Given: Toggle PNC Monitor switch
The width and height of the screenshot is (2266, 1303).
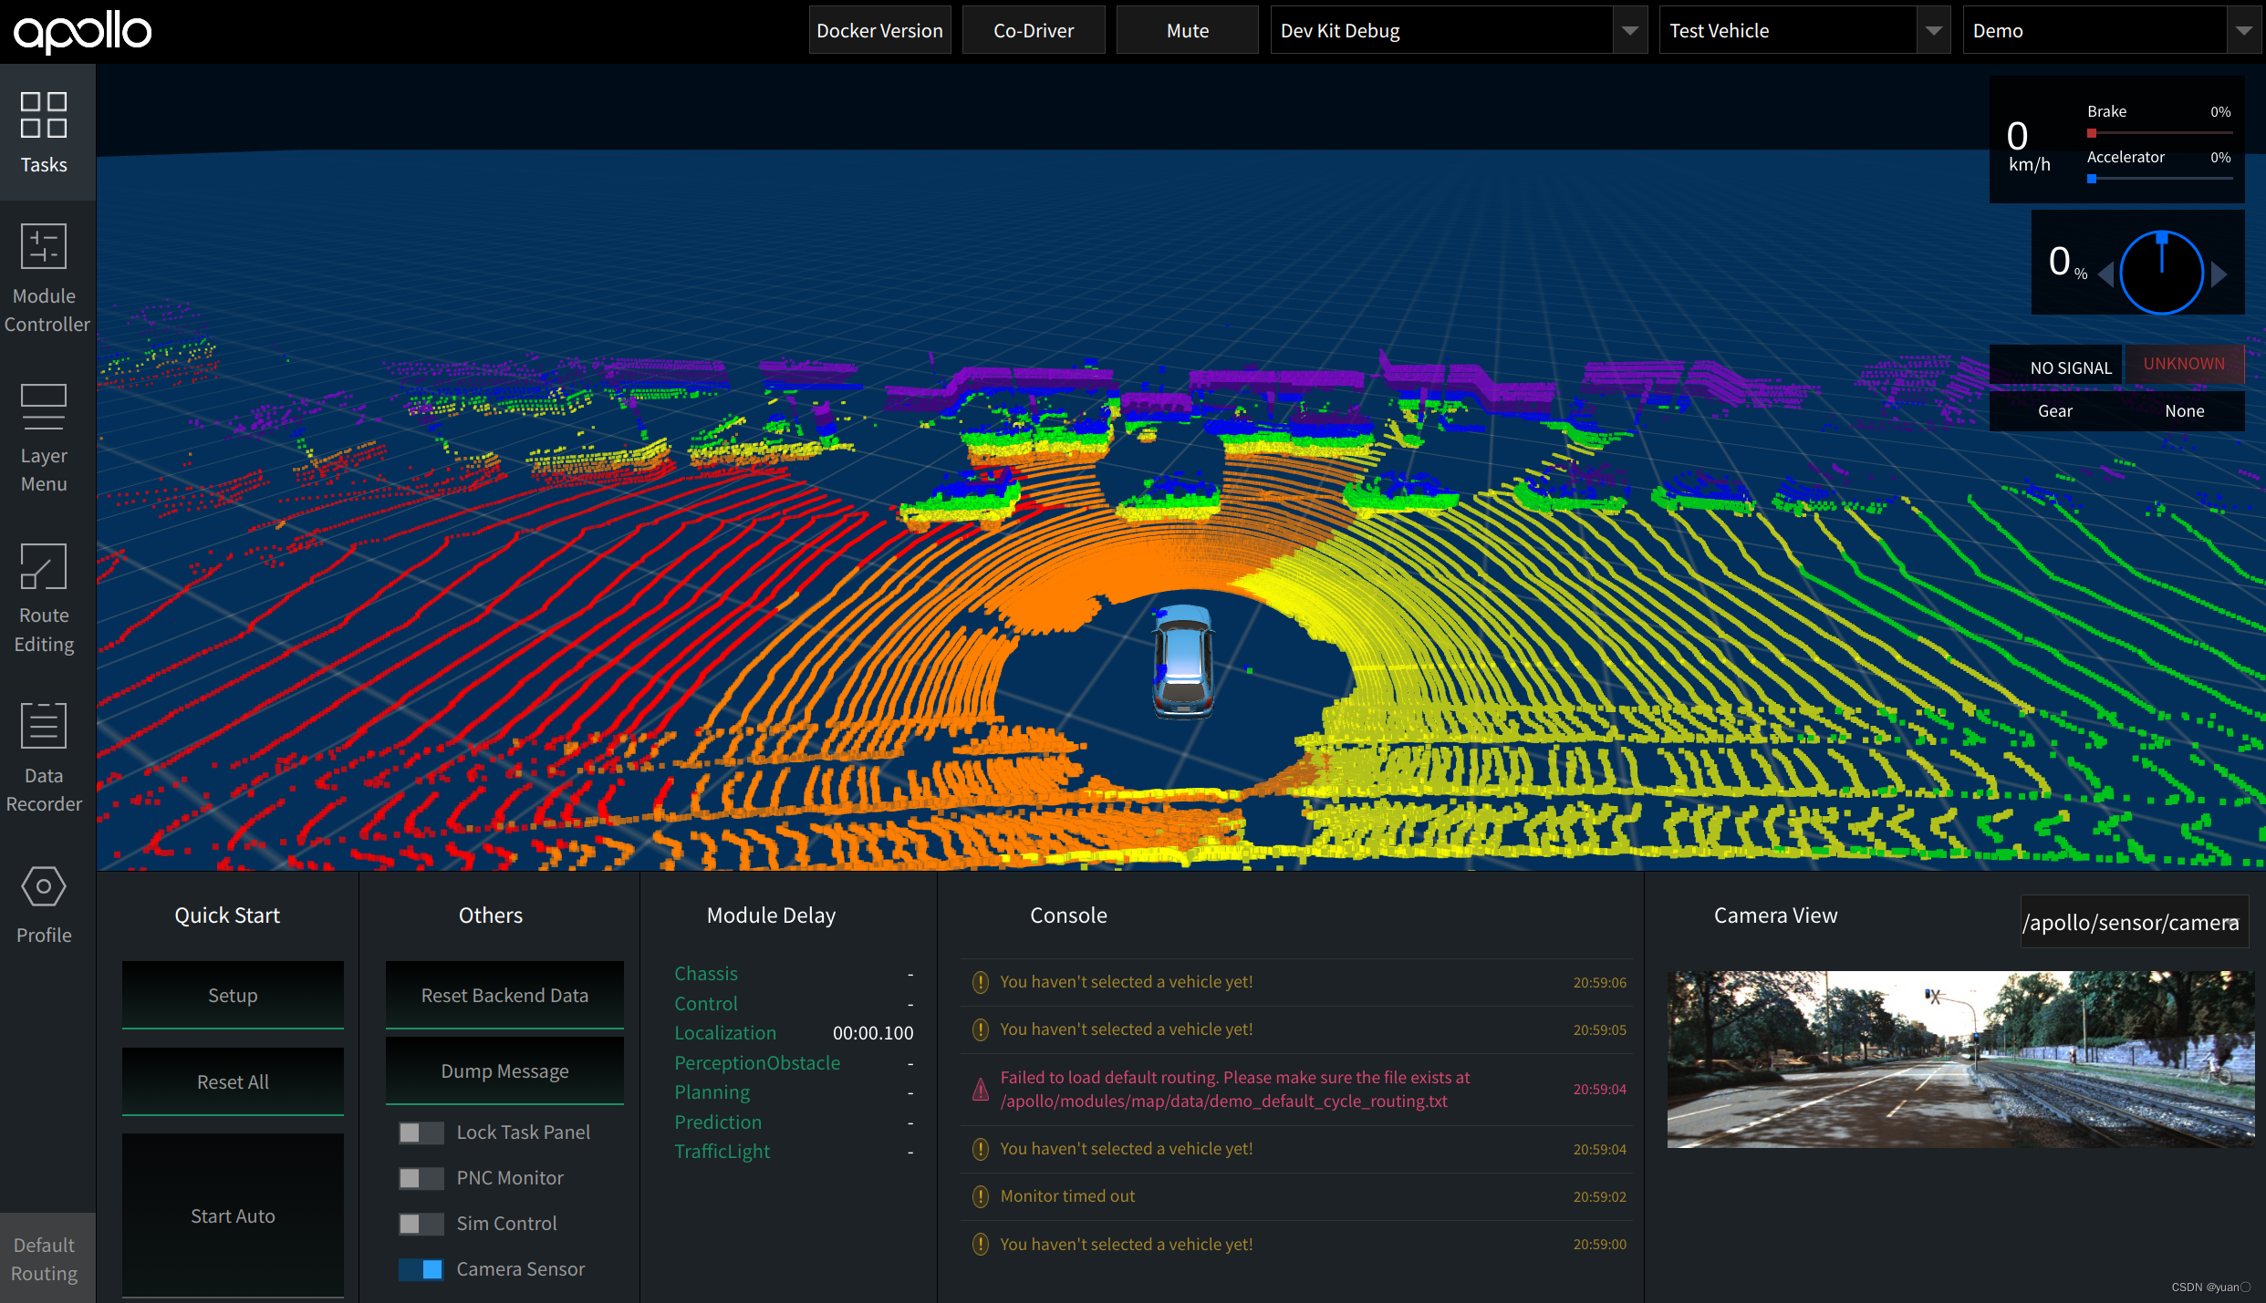Looking at the screenshot, I should click(421, 1178).
